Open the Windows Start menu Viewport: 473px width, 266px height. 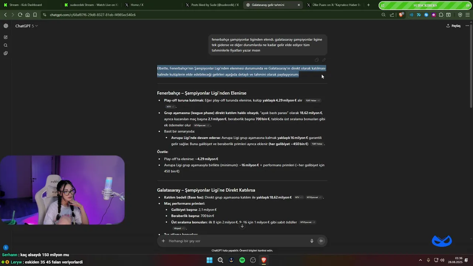point(210,260)
